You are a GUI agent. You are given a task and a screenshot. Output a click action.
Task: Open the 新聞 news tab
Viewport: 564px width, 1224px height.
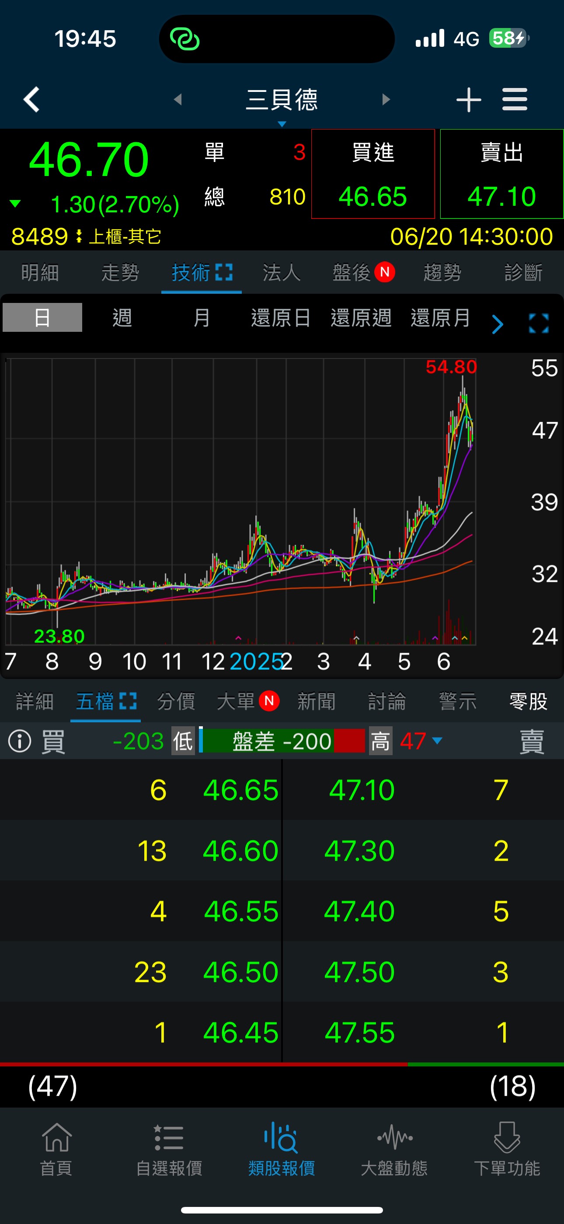[x=316, y=701]
